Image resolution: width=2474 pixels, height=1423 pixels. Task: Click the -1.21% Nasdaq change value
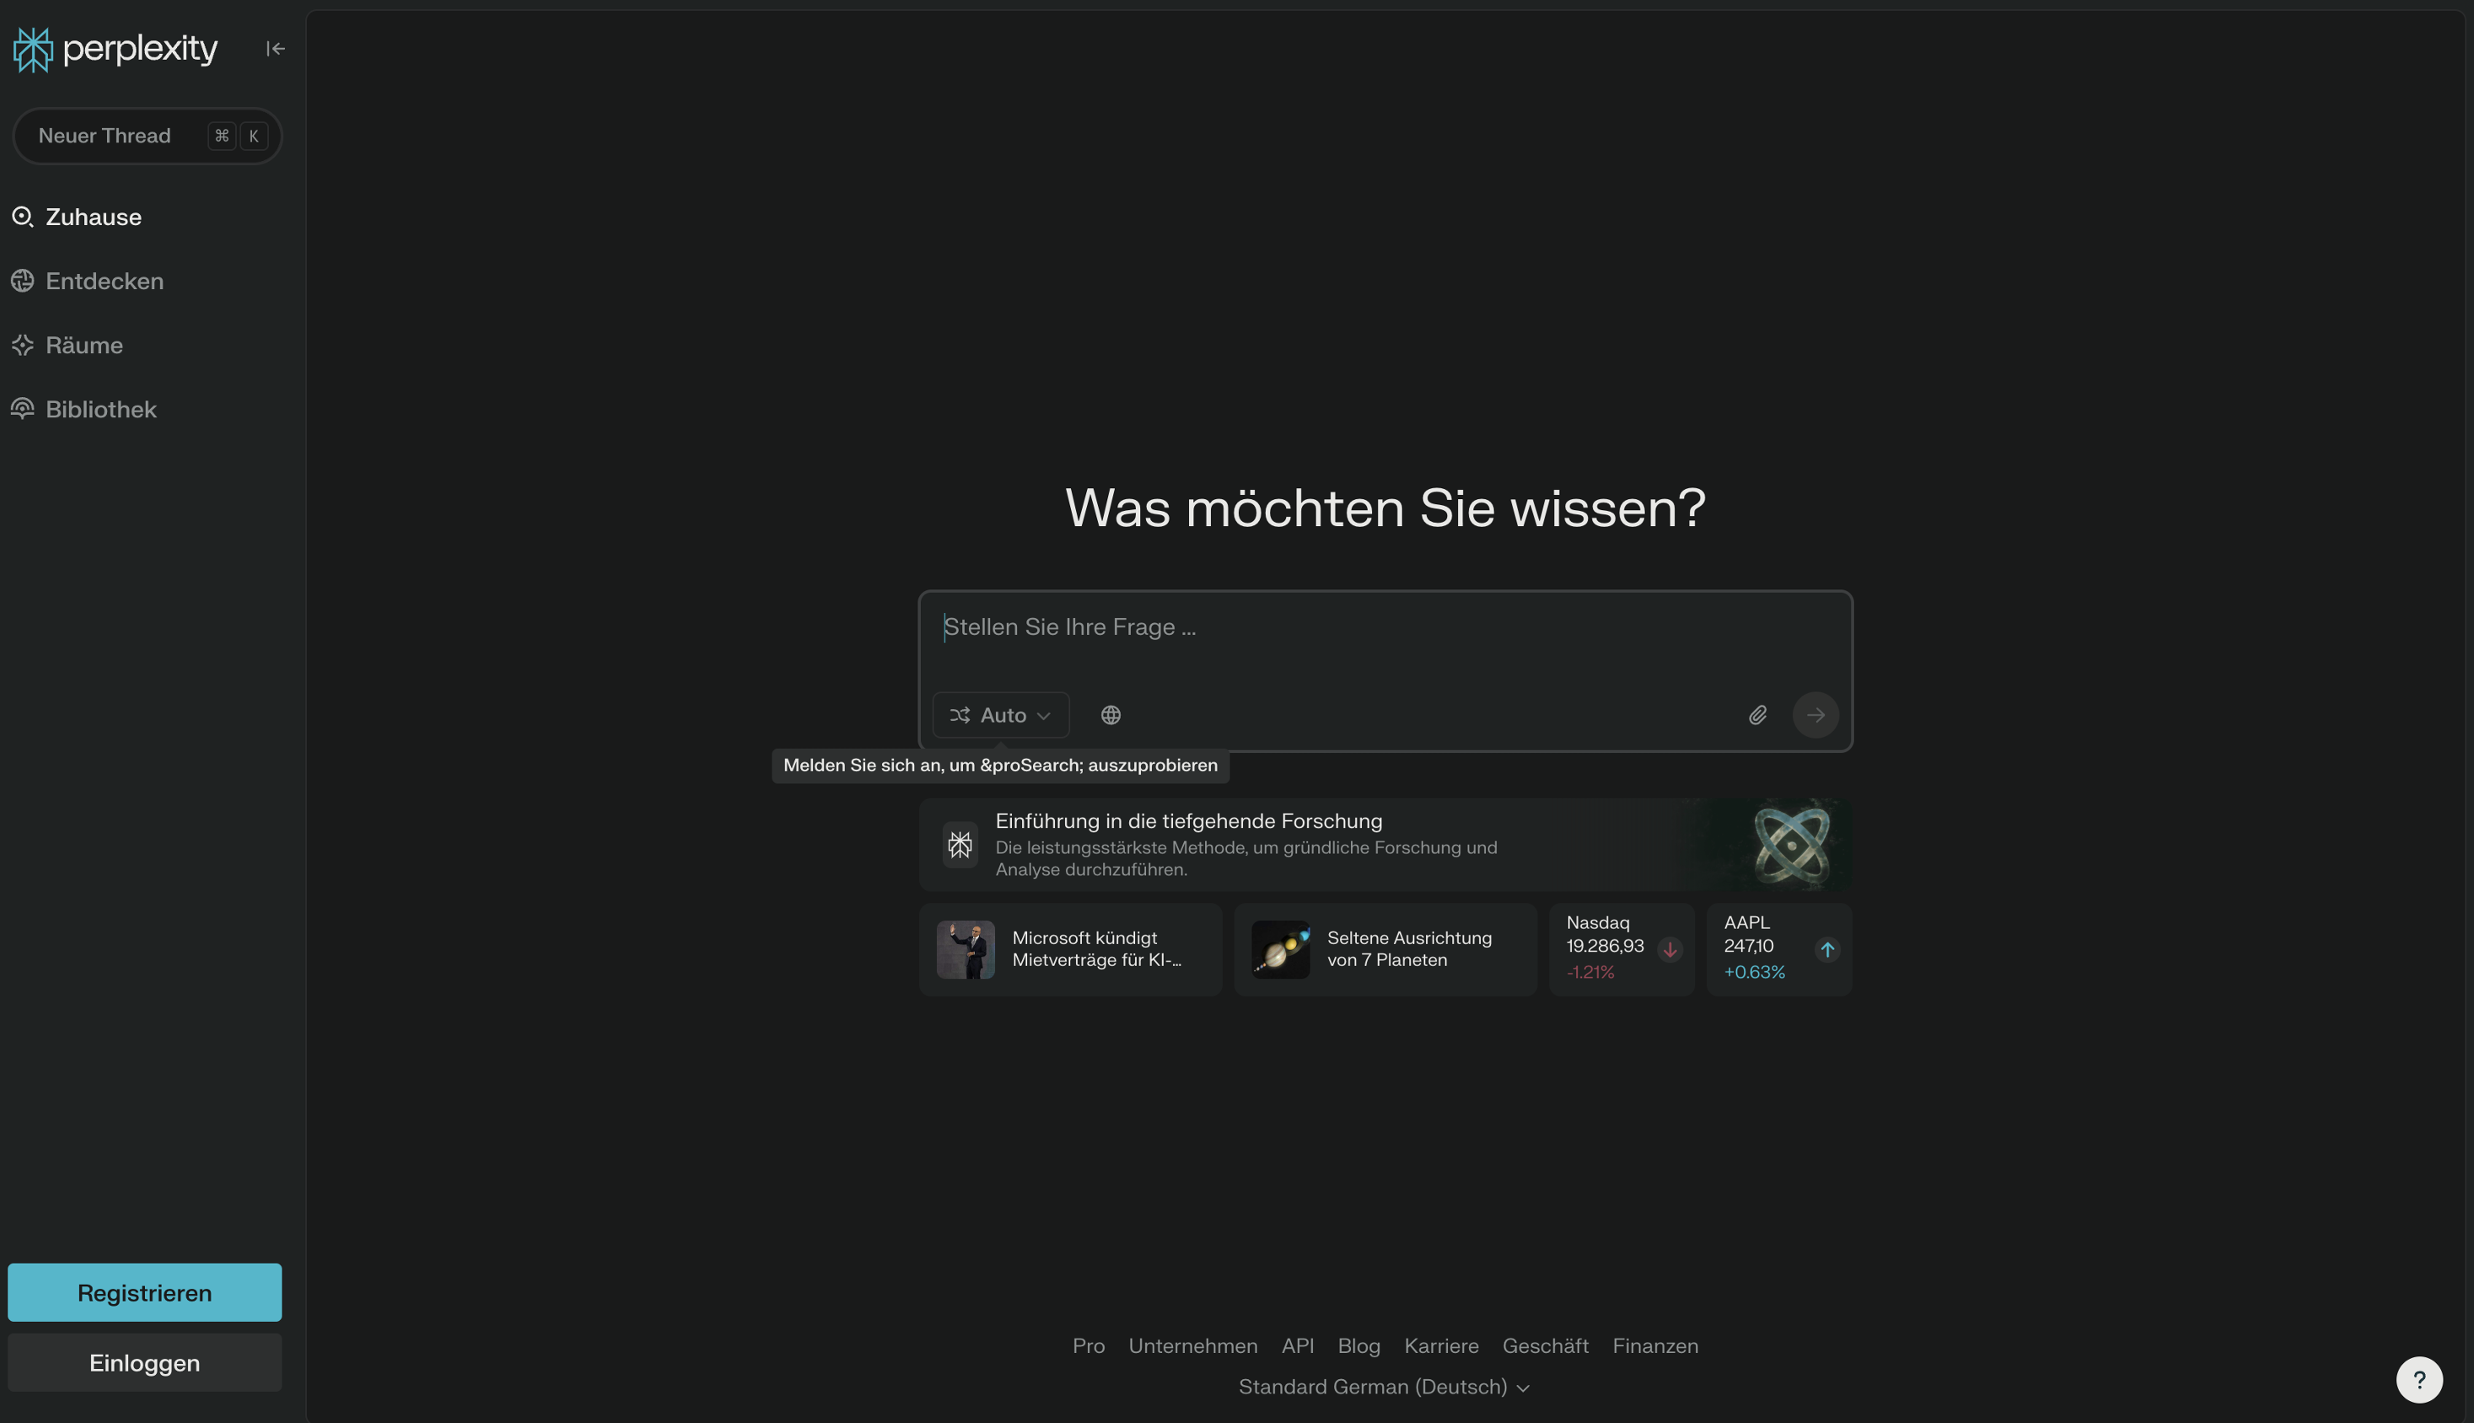pyautogui.click(x=1590, y=973)
